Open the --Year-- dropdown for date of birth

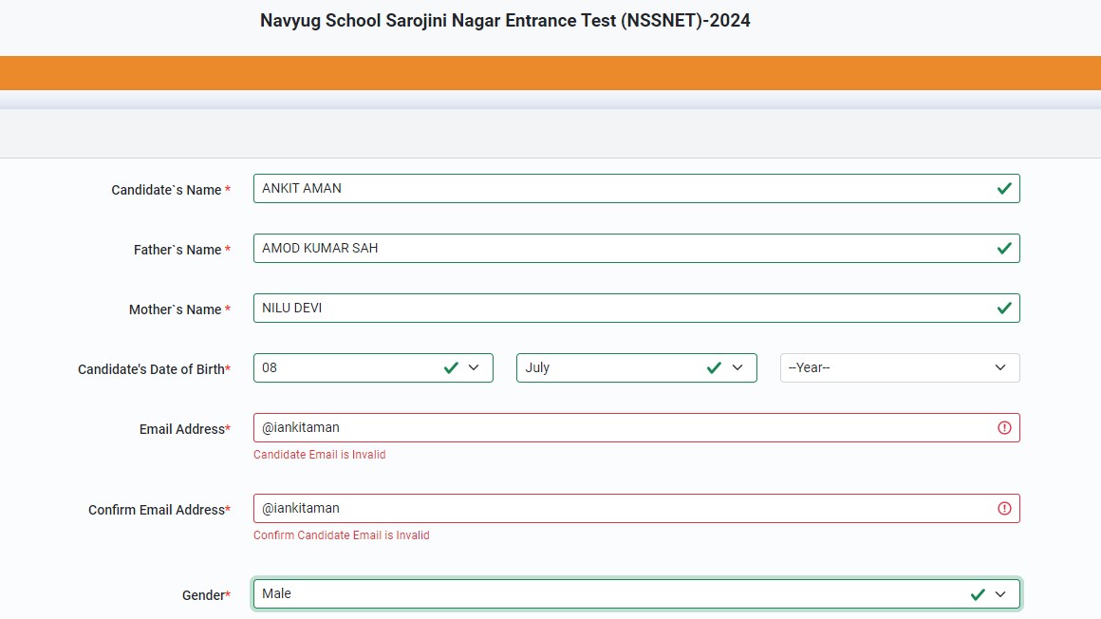point(998,367)
